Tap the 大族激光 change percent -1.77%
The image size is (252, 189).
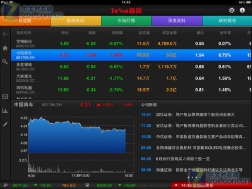coord(116,78)
